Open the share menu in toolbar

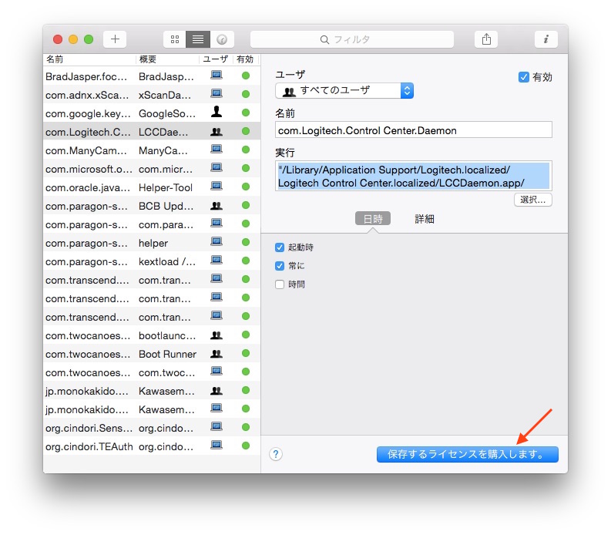tap(486, 39)
